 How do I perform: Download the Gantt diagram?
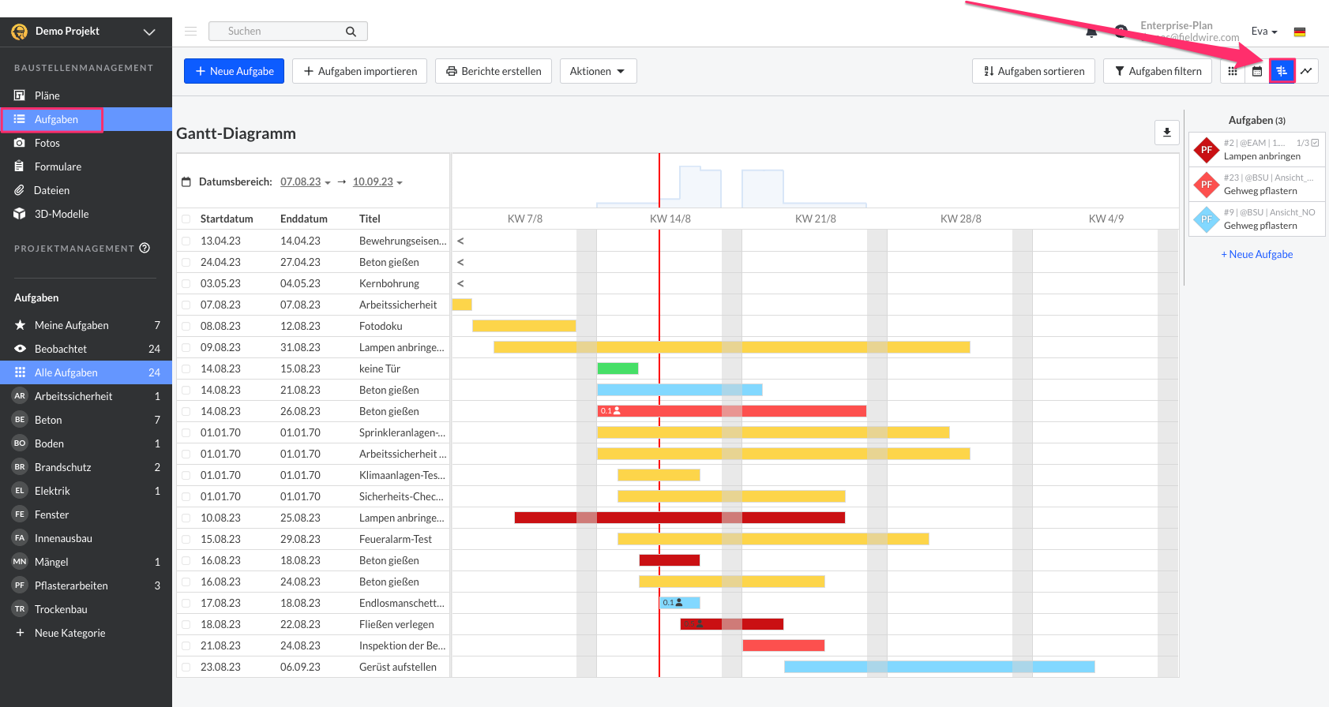coord(1166,133)
